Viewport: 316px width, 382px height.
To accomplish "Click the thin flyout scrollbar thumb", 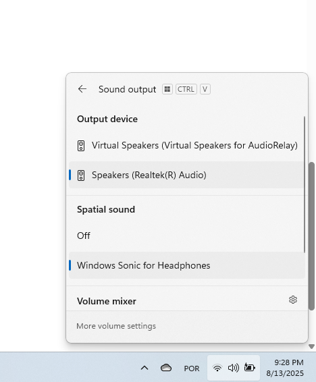I will [x=305, y=185].
